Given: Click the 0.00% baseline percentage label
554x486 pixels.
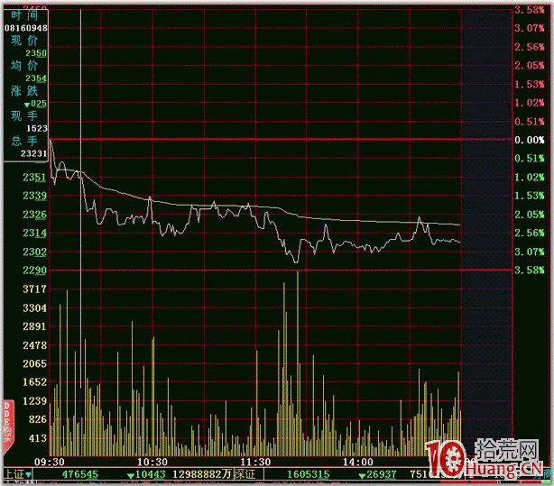Looking at the screenshot, I should point(530,140).
